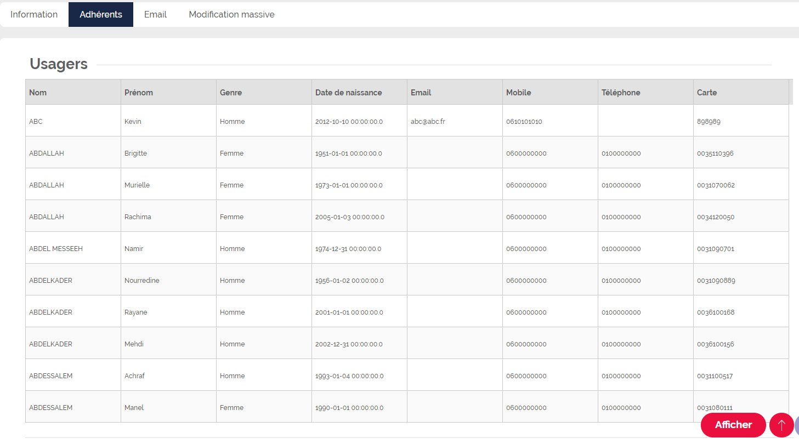
Task: Click first name Achraf
Action: [x=134, y=376]
